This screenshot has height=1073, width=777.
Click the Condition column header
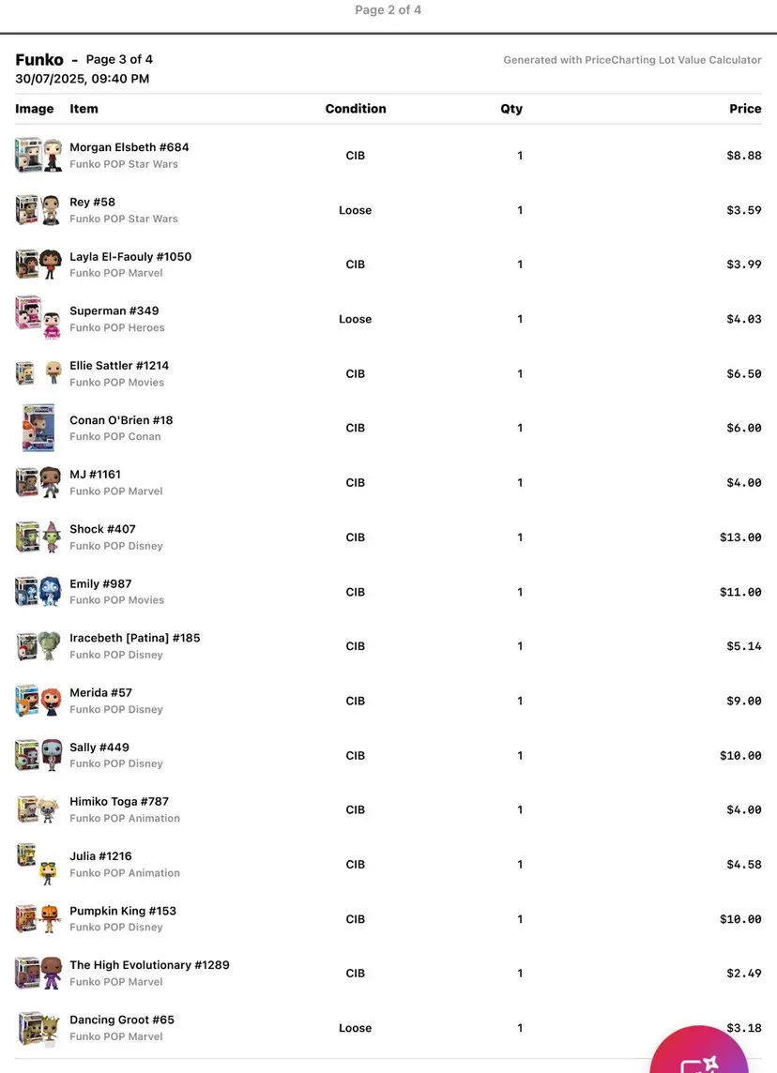point(356,109)
